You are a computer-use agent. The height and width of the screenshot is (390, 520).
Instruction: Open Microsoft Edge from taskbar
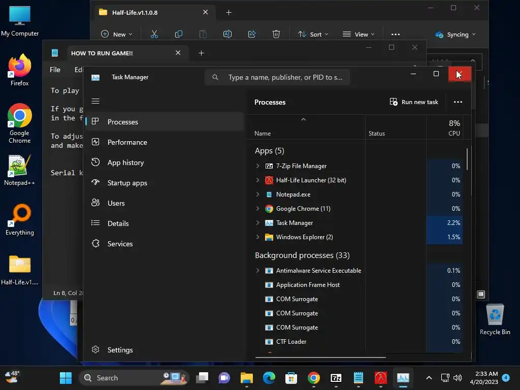[269, 378]
